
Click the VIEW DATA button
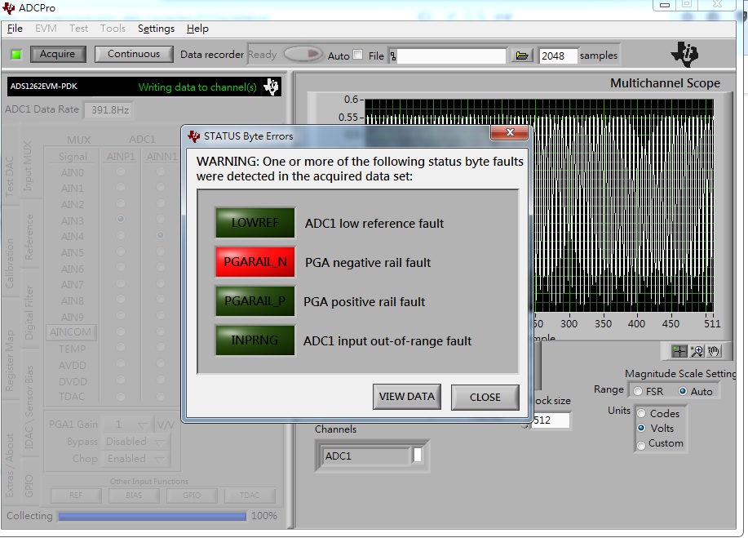[407, 397]
